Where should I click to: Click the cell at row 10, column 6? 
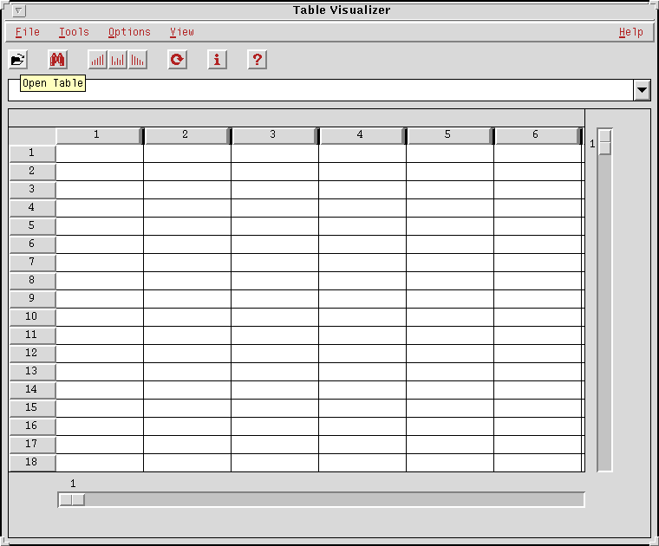pos(538,317)
